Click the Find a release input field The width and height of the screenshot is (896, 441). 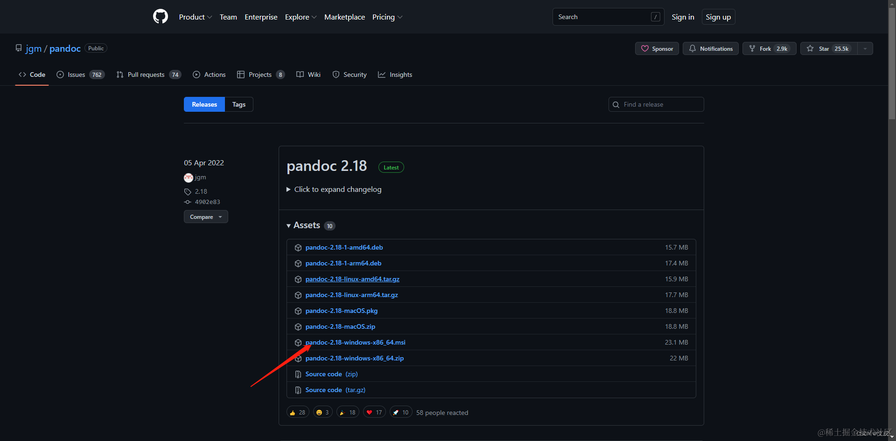[x=656, y=104]
